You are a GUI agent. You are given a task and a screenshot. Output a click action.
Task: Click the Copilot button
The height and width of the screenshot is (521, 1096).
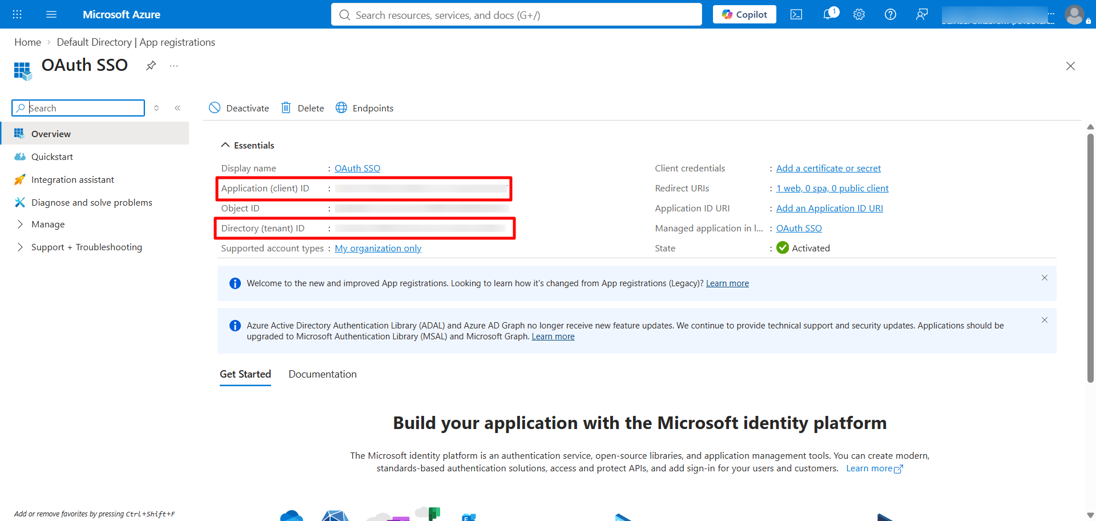(x=744, y=14)
